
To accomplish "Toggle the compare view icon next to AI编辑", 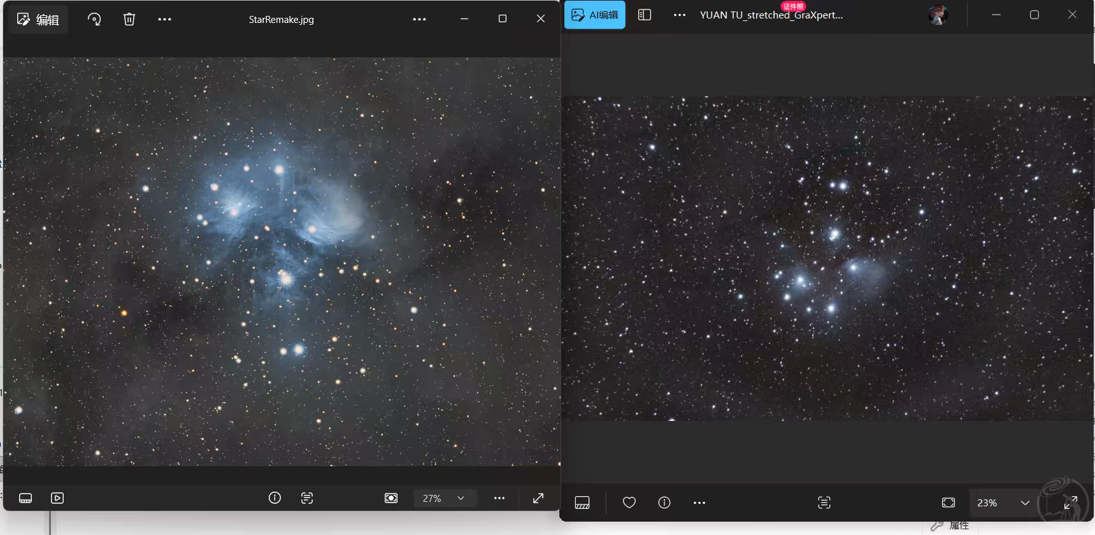I will coord(645,15).
